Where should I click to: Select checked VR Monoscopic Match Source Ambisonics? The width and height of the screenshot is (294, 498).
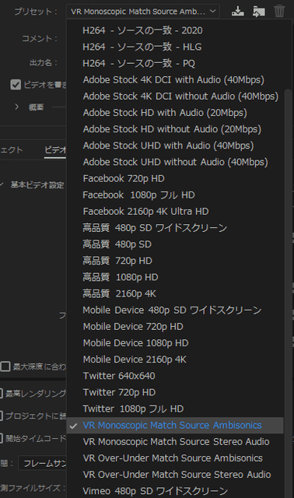click(175, 426)
